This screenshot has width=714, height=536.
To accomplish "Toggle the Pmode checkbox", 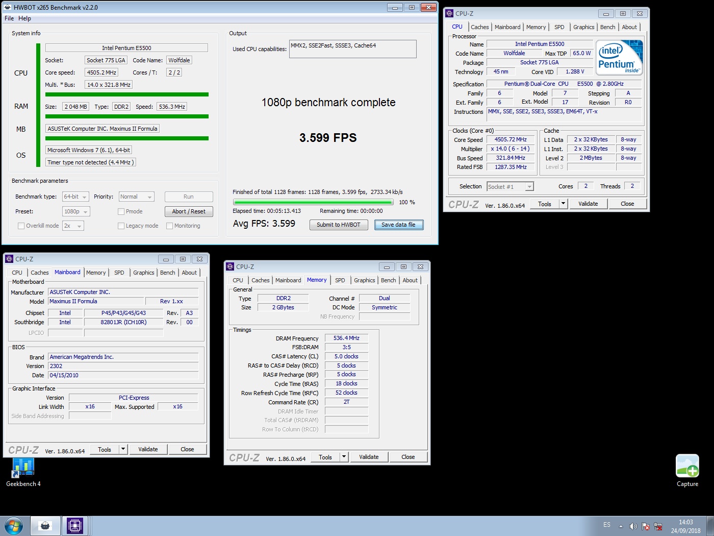I will [121, 211].
